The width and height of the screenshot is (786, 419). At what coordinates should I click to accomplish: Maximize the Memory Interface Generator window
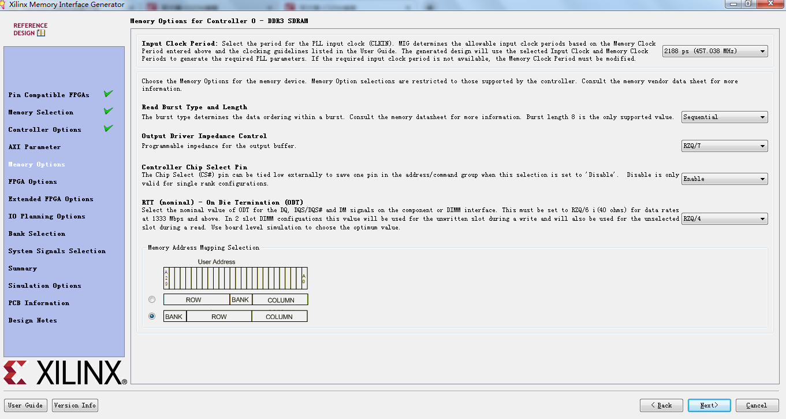pyautogui.click(x=748, y=3)
